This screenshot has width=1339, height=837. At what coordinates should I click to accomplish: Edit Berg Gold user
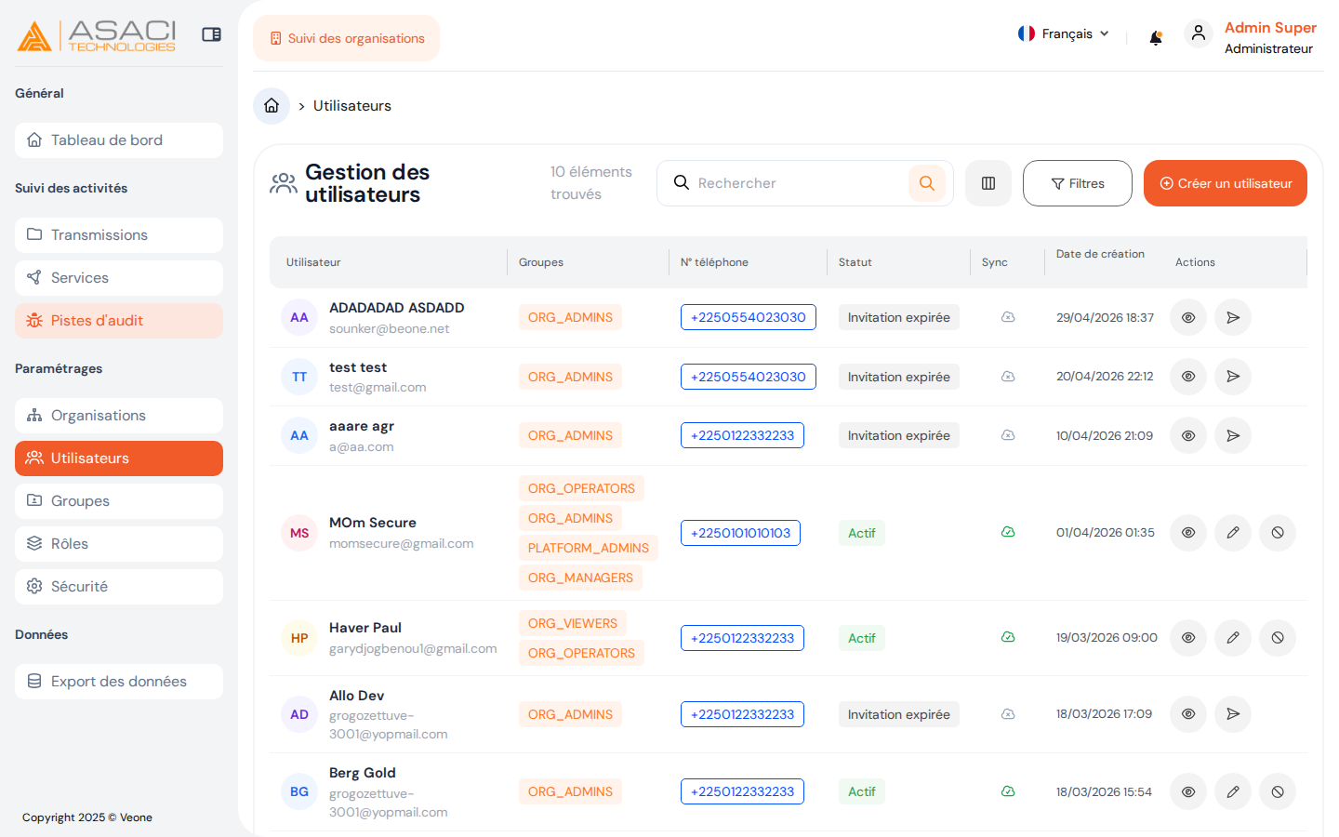tap(1233, 791)
